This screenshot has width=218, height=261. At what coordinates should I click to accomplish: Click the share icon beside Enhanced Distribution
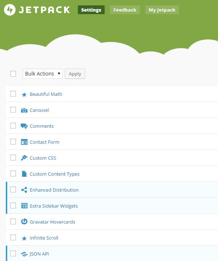click(x=24, y=190)
